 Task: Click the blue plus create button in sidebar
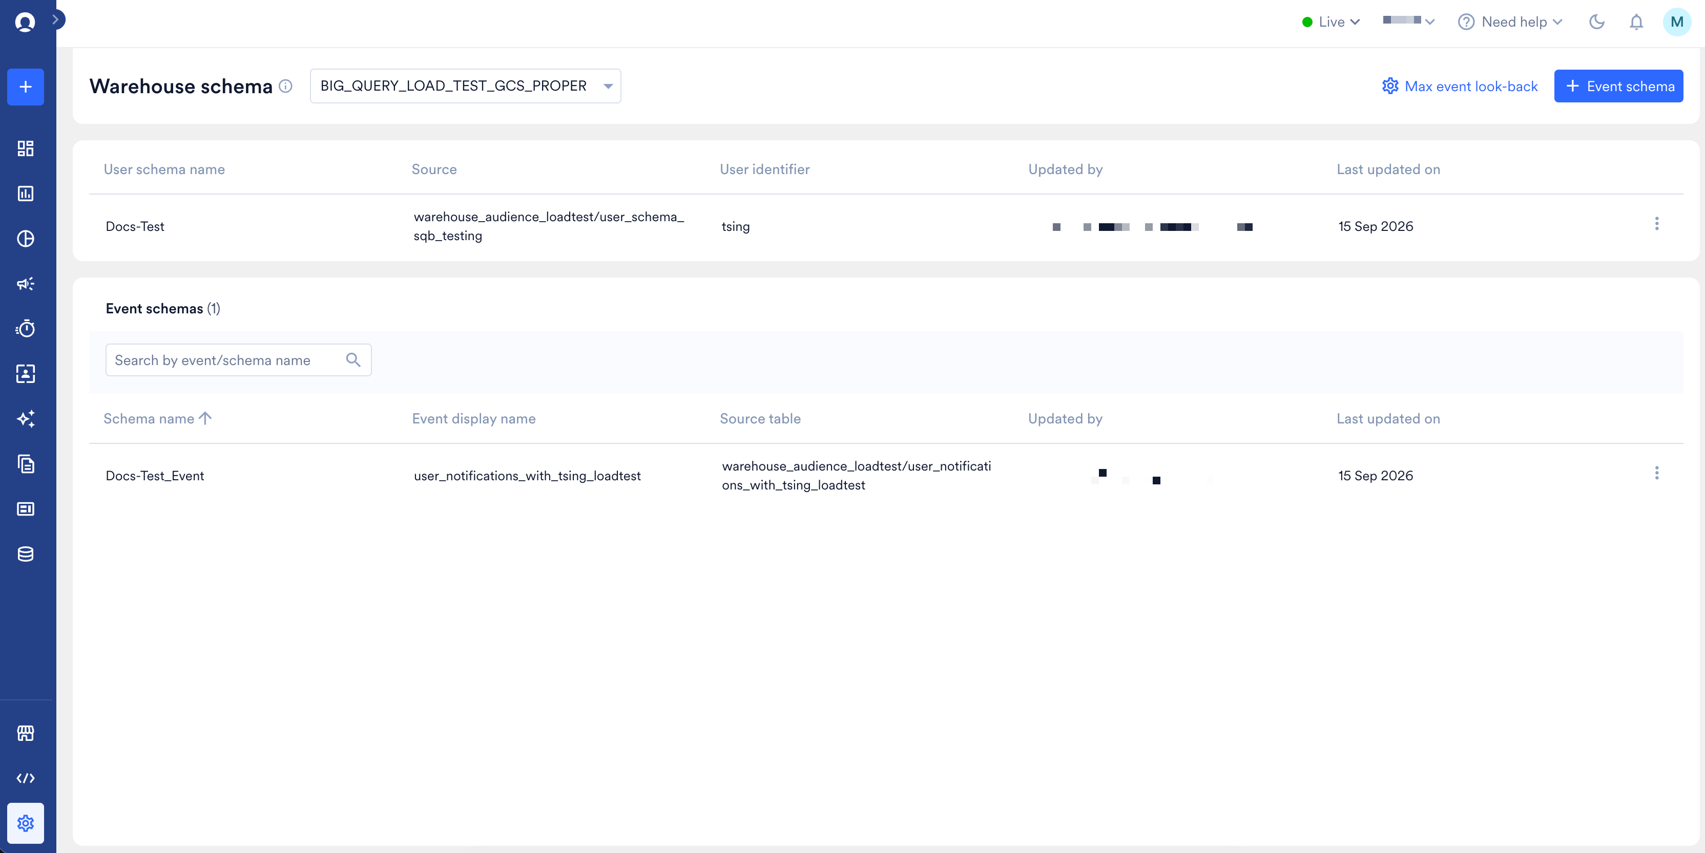click(25, 87)
